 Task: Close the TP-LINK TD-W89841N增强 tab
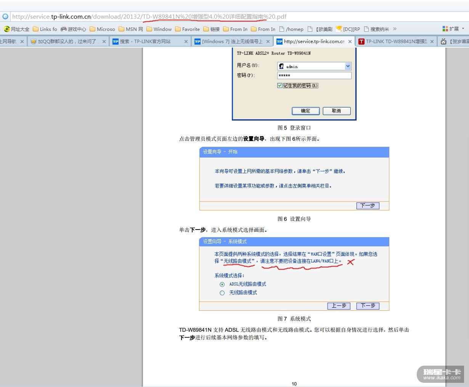point(432,42)
